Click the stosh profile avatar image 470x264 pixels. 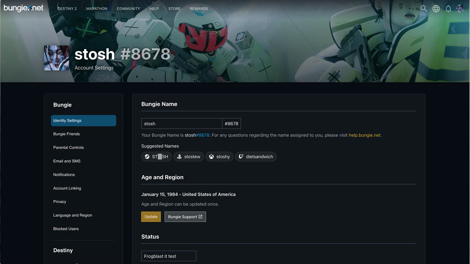(x=56, y=58)
